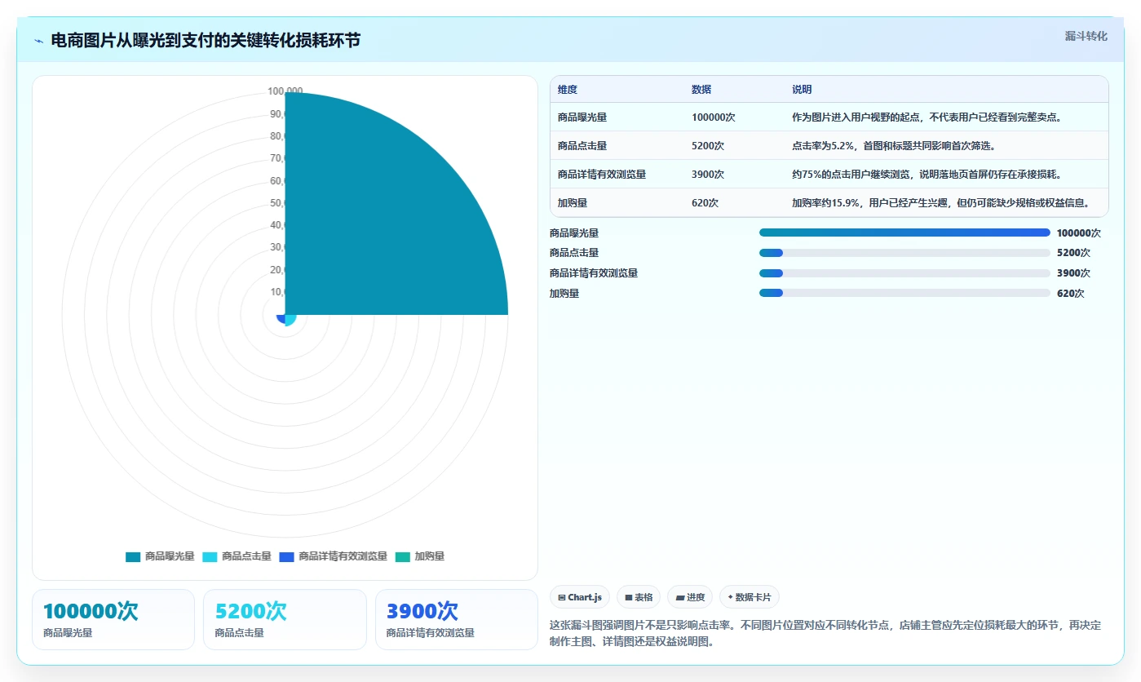
Task: Click the 商品曝光量 progress bar
Action: click(904, 232)
